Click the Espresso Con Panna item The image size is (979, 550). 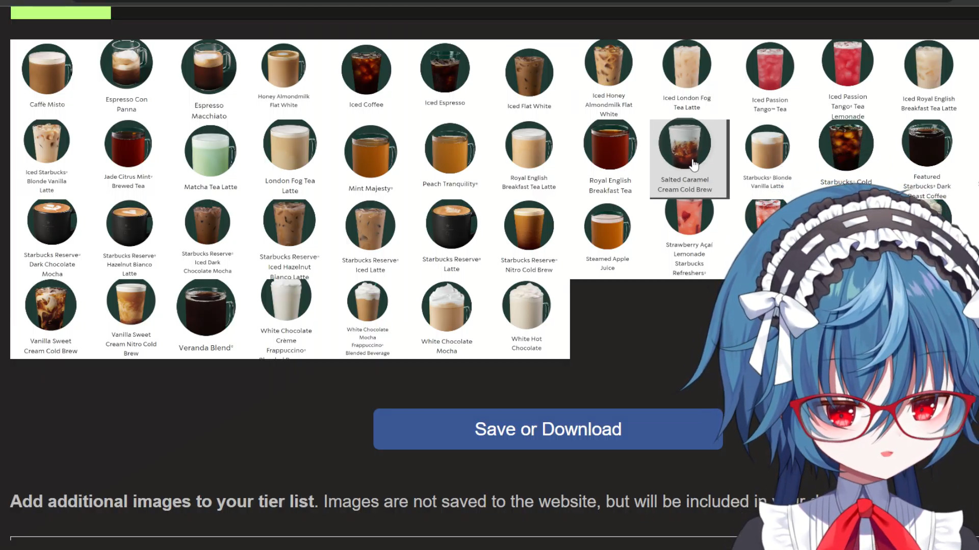126,64
